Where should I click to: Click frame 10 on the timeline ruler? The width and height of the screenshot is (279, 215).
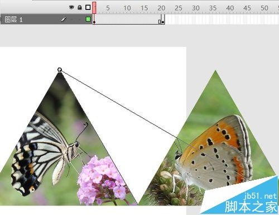[x=127, y=8]
